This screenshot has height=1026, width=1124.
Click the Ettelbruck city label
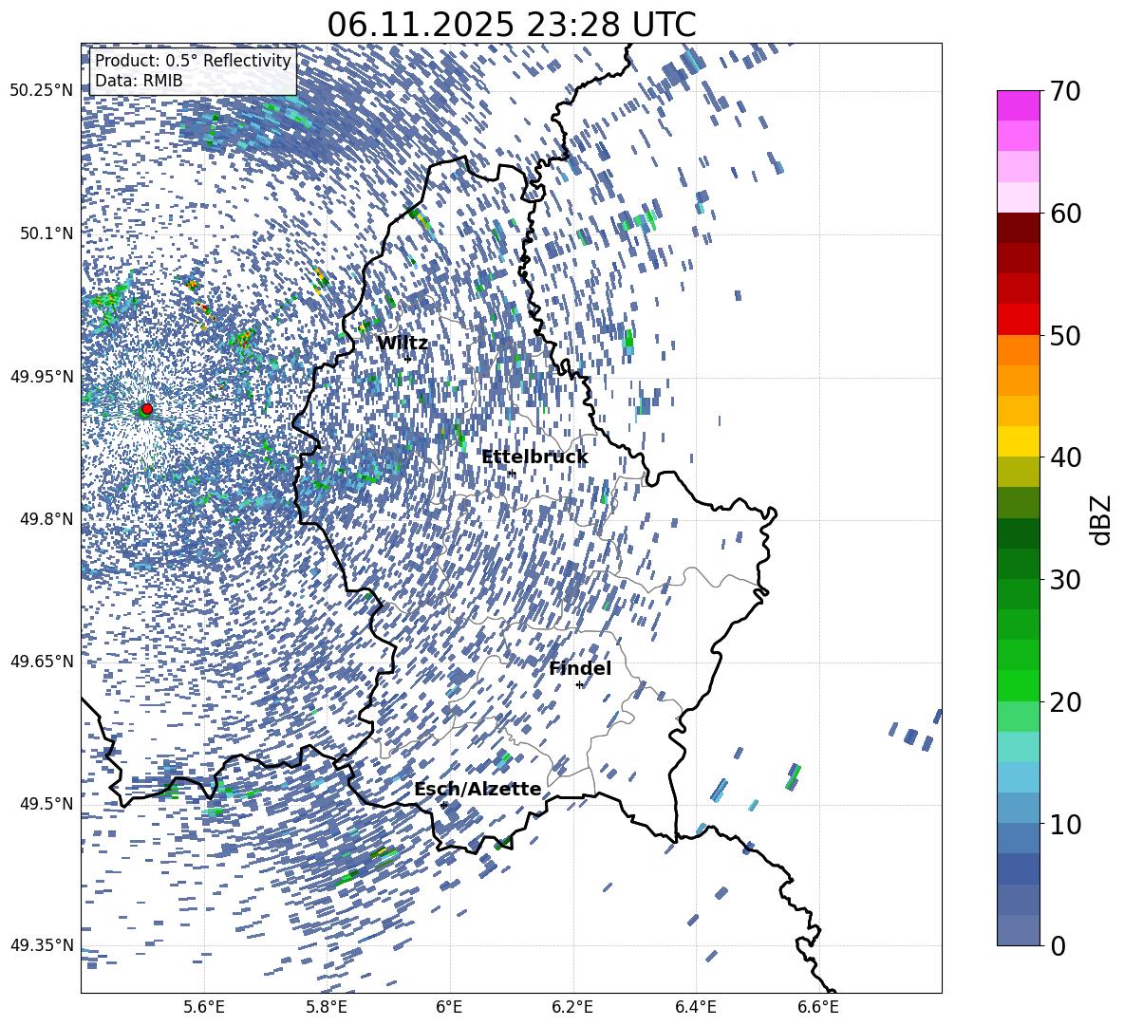click(534, 457)
